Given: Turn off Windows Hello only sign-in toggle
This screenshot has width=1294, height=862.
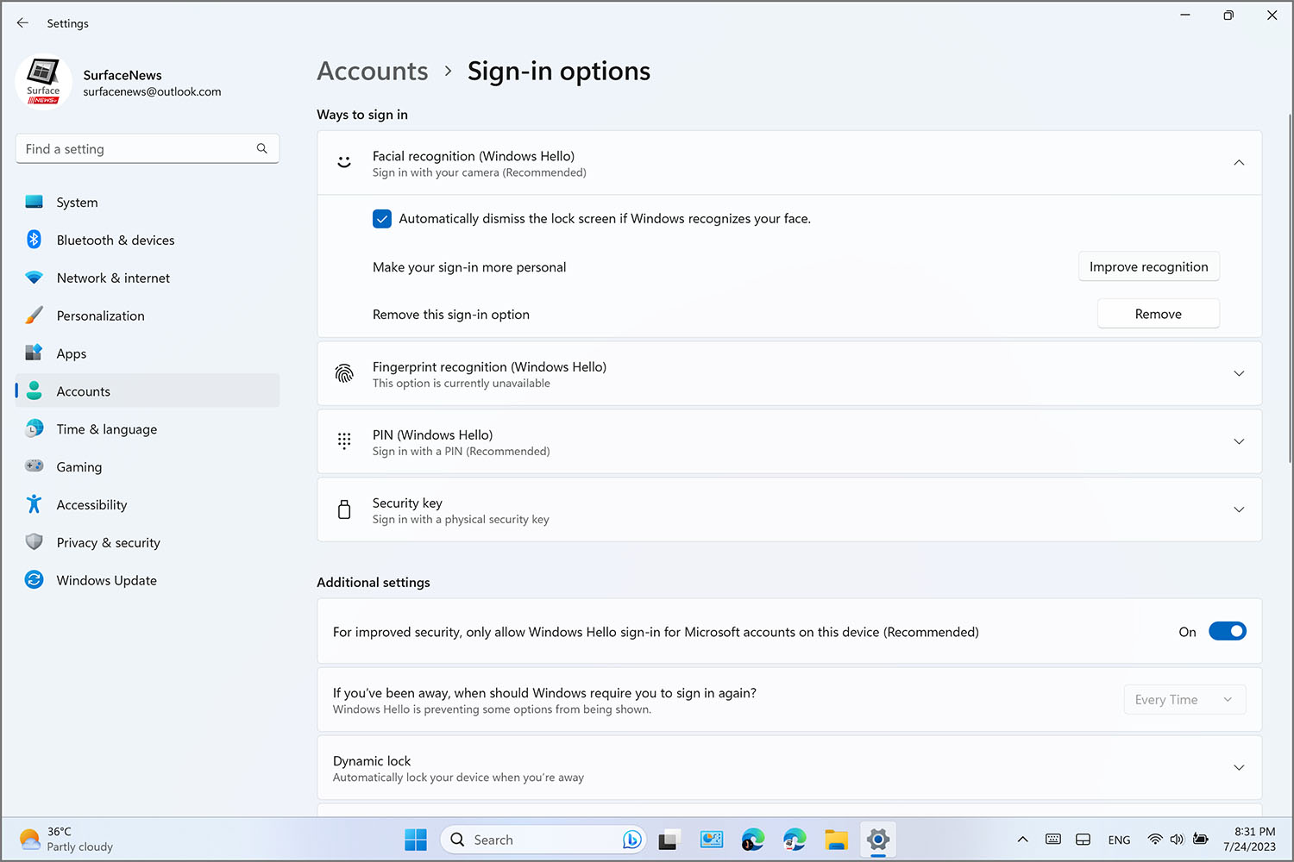Looking at the screenshot, I should point(1227,632).
